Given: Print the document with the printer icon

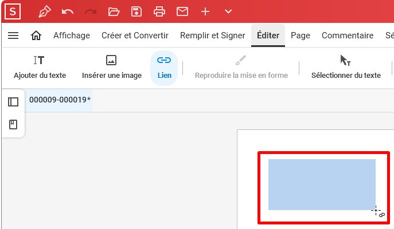Looking at the screenshot, I should 159,11.
